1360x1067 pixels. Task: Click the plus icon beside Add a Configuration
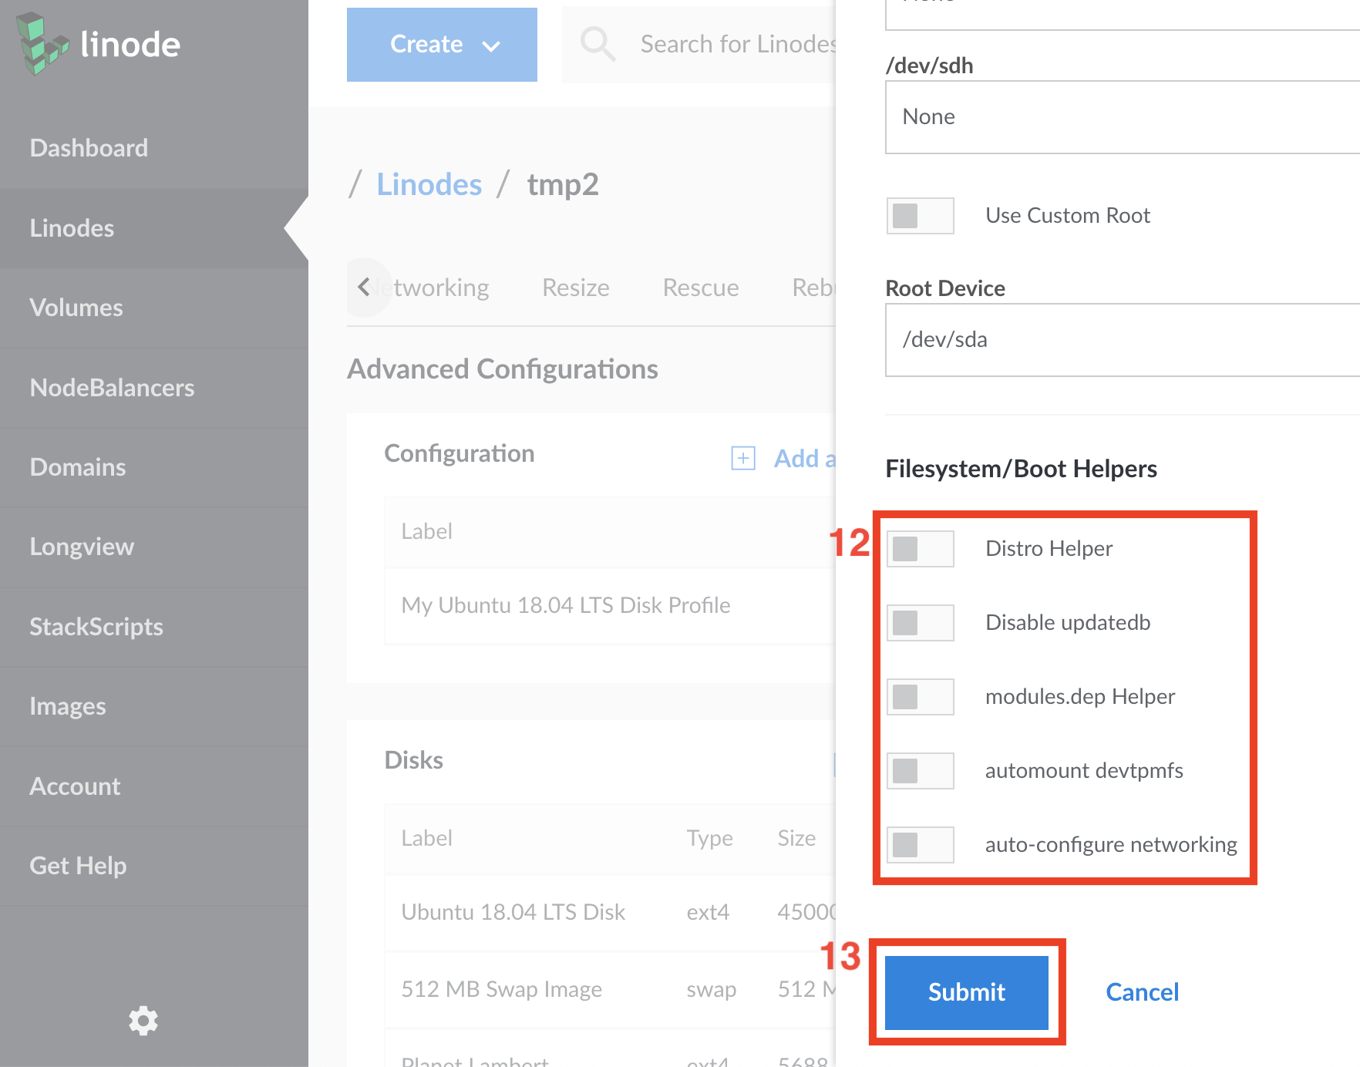coord(743,458)
